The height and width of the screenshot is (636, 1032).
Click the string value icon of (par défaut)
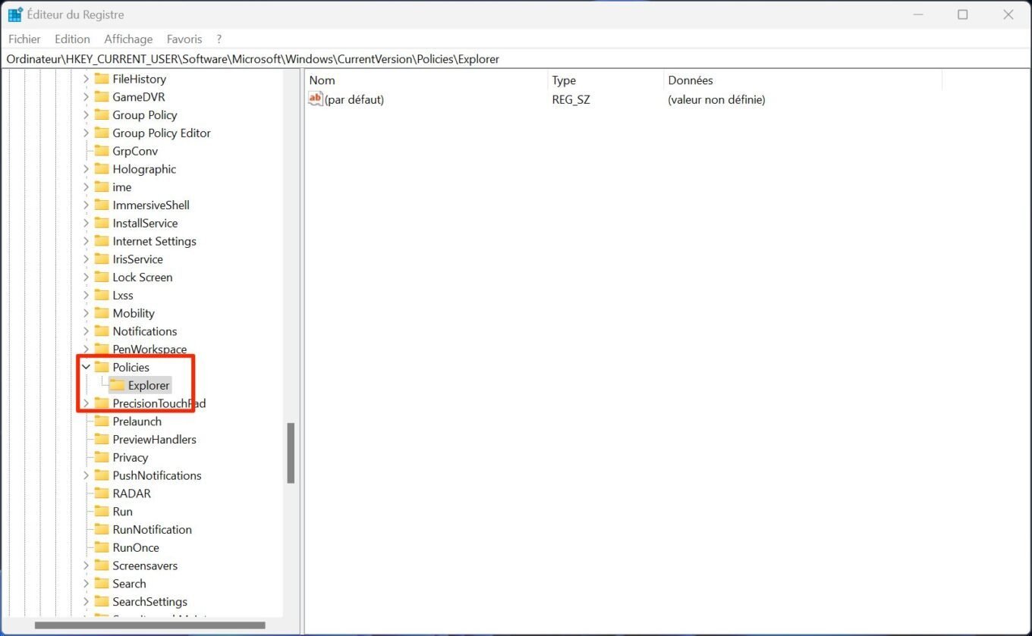click(316, 99)
